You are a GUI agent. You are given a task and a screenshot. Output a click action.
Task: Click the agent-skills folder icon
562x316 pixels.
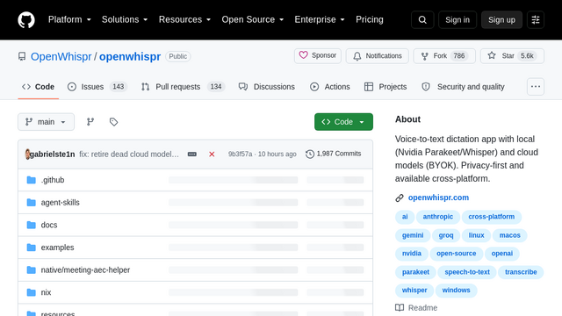pyautogui.click(x=32, y=203)
